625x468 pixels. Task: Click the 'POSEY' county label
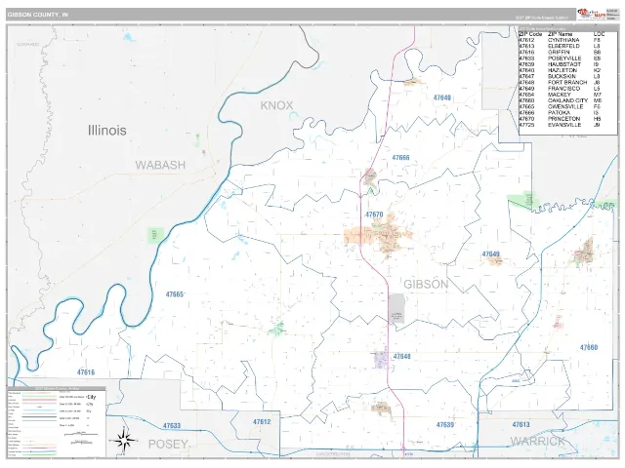click(x=168, y=445)
